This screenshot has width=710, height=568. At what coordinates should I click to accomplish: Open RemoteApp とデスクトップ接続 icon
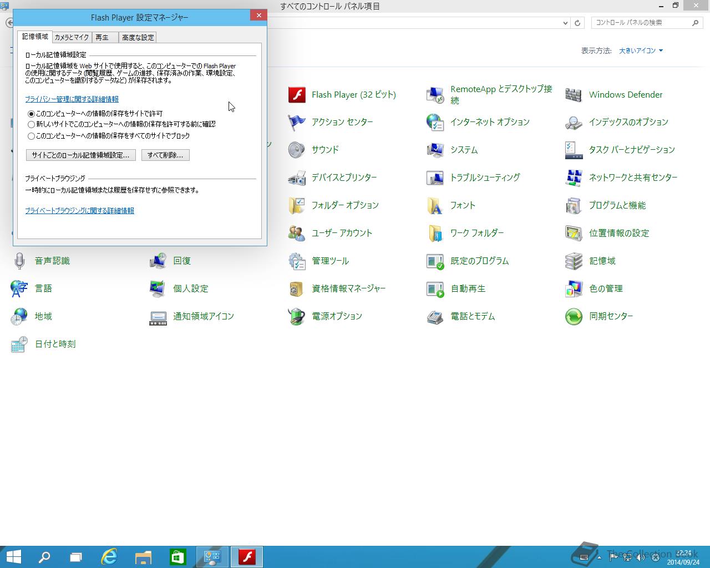pyautogui.click(x=435, y=95)
